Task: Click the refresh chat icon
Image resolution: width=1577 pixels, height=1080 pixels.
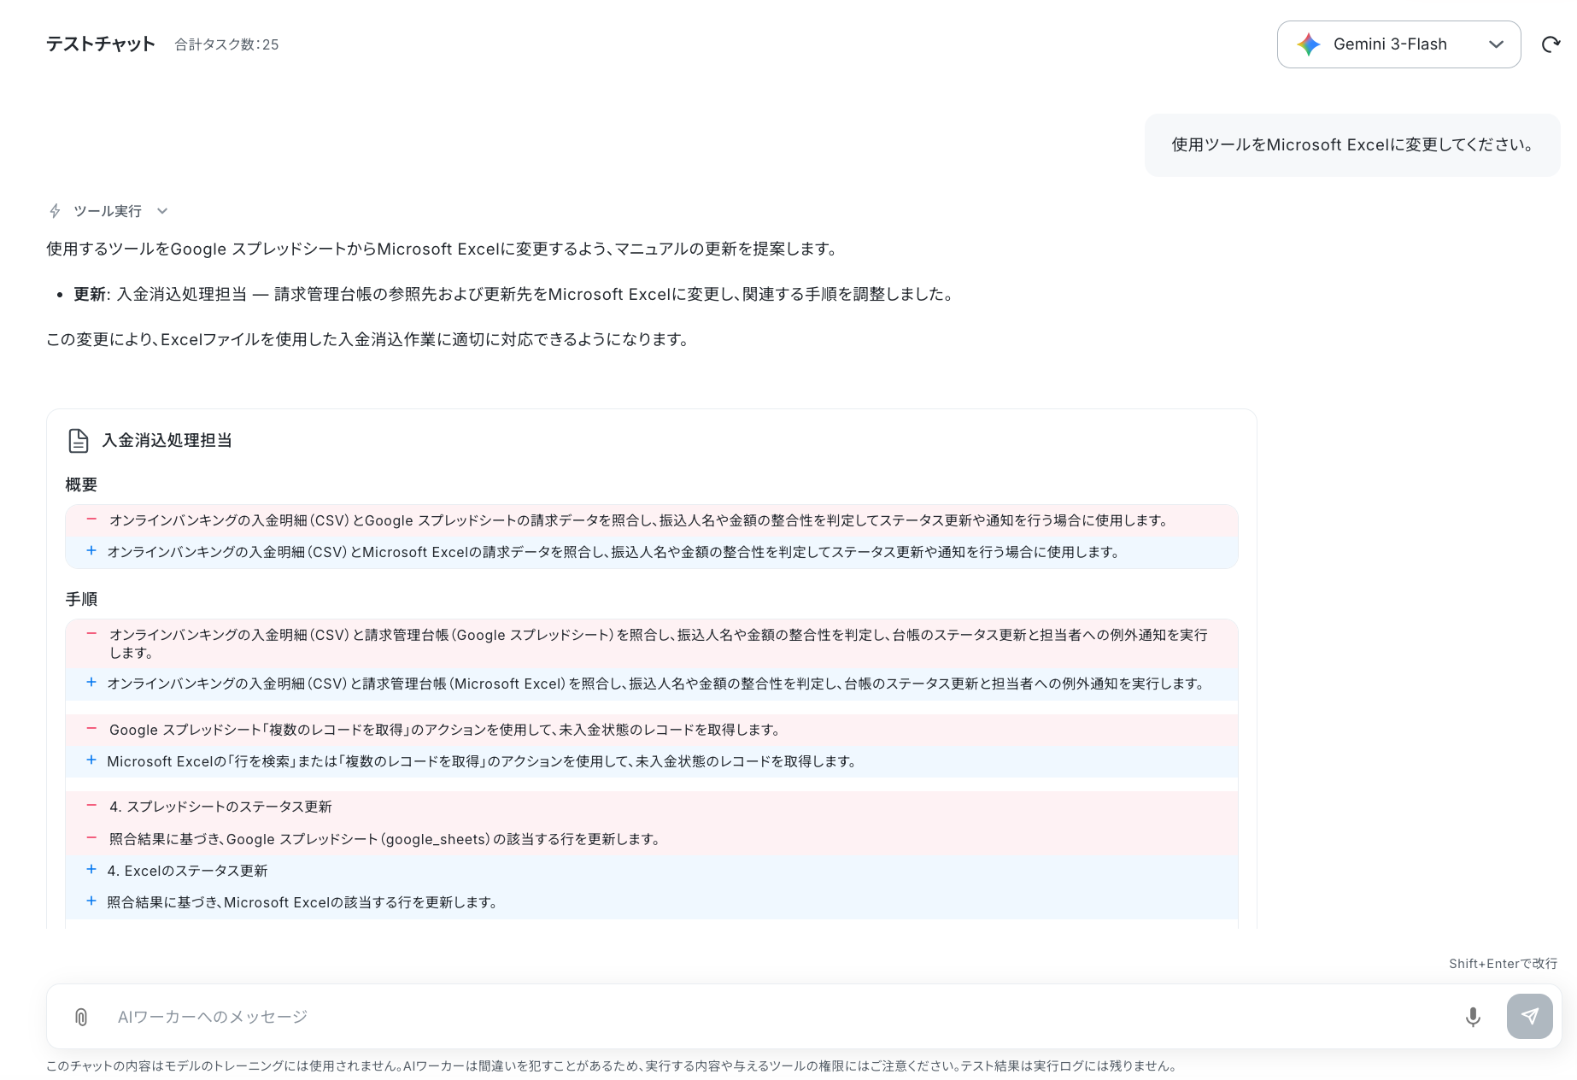Action: coord(1551,44)
